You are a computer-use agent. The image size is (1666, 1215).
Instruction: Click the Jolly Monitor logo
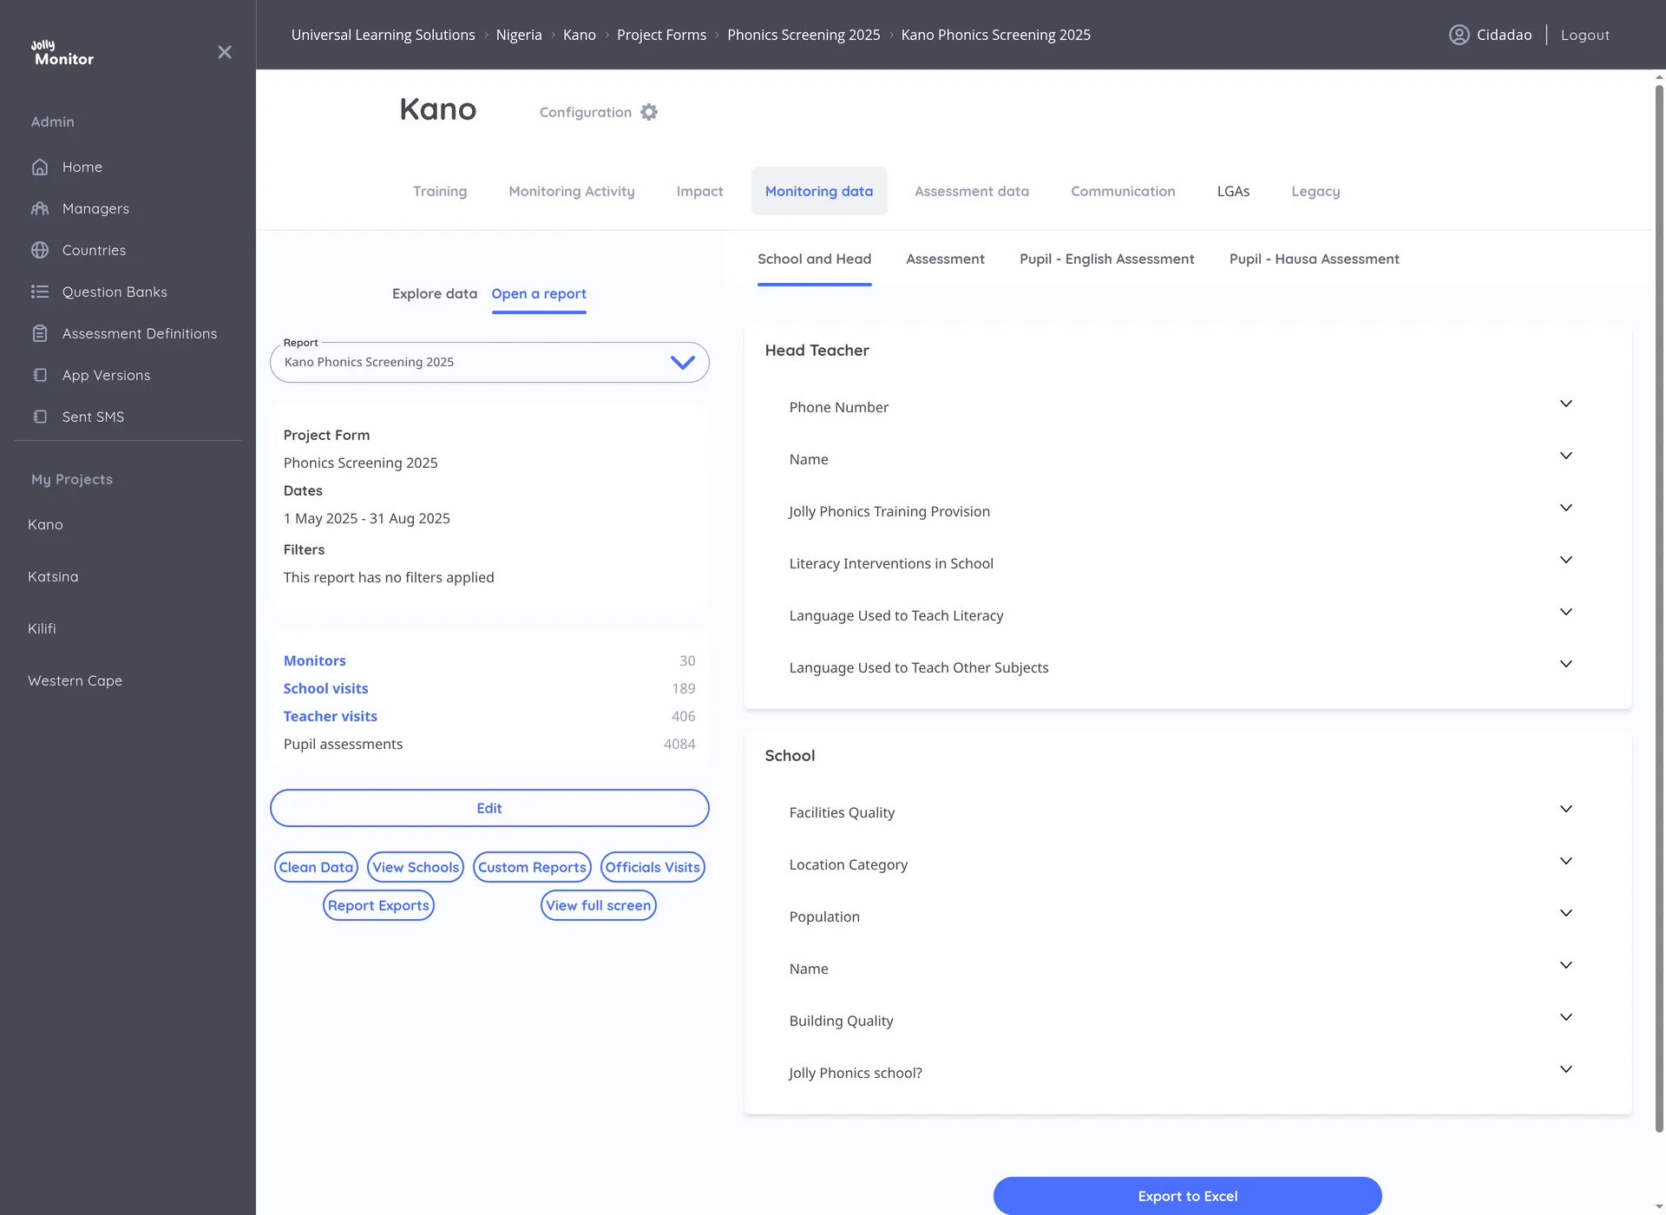click(x=62, y=53)
